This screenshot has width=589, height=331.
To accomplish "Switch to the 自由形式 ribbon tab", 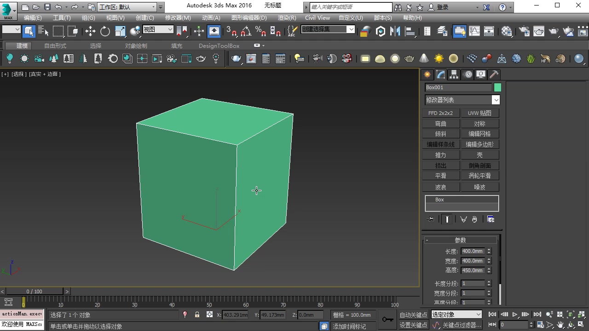I will (55, 46).
